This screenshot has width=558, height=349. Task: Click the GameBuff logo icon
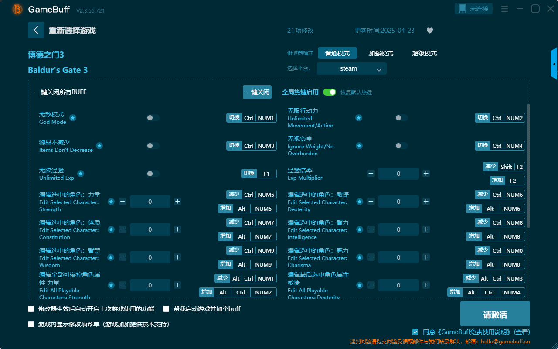point(17,9)
